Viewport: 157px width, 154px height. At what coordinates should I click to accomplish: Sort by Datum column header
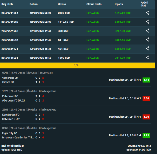[34, 4]
